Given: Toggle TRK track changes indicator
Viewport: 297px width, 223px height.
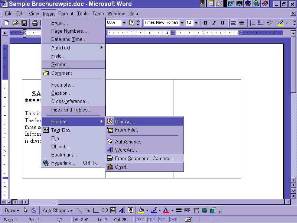Looking at the screenshot, I should pos(151,220).
